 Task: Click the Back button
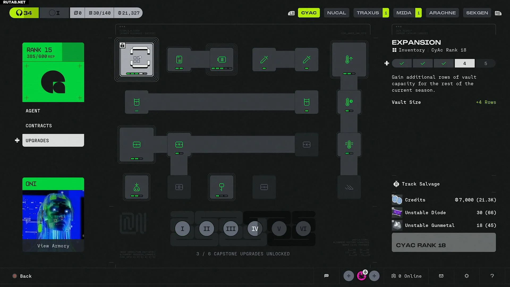click(x=25, y=276)
